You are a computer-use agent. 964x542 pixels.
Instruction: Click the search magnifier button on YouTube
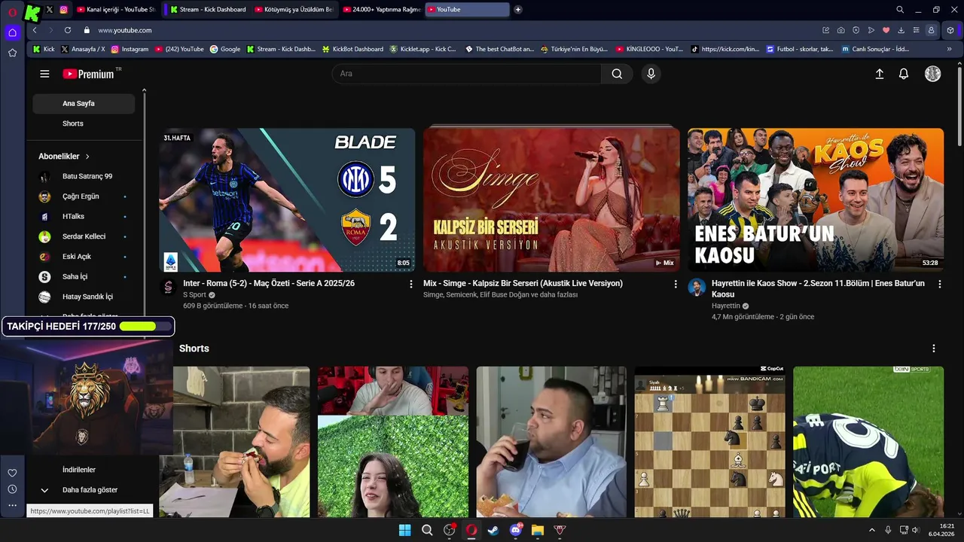pyautogui.click(x=617, y=74)
